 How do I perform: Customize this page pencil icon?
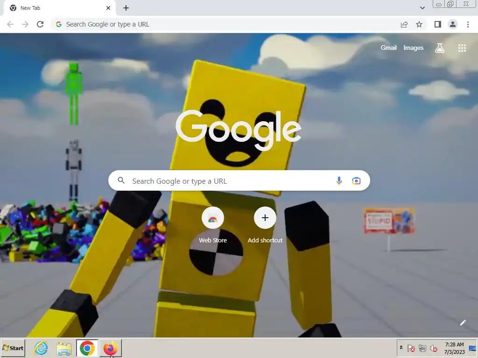(463, 323)
